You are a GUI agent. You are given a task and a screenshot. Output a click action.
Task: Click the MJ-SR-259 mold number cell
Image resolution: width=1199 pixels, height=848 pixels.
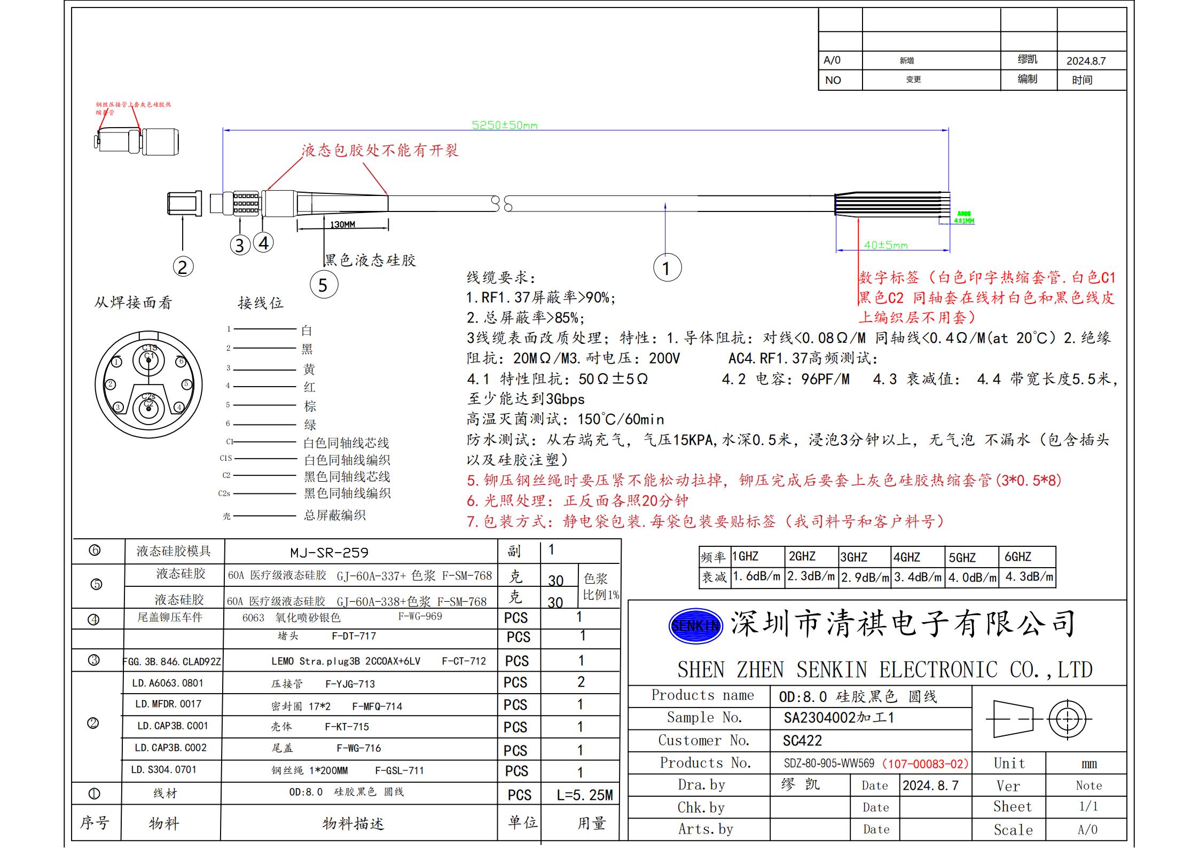[329, 553]
